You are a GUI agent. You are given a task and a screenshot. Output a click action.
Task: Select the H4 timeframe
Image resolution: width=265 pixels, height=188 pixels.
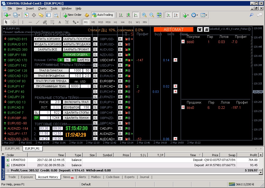pyautogui.click(x=123, y=22)
